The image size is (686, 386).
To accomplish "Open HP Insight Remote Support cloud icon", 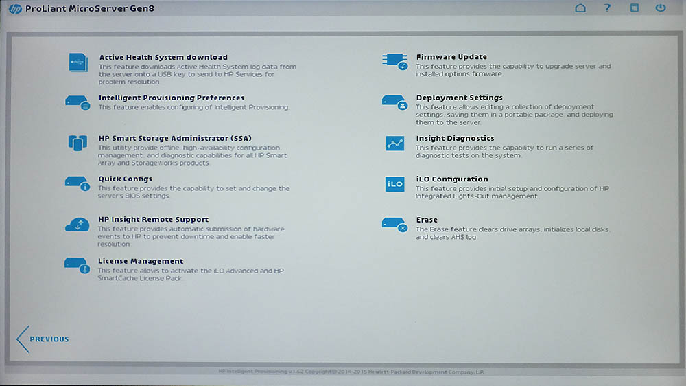I will coord(78,225).
